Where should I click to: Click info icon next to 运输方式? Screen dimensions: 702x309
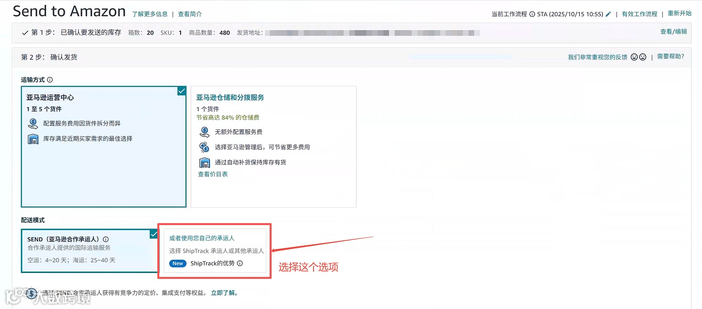pos(50,80)
